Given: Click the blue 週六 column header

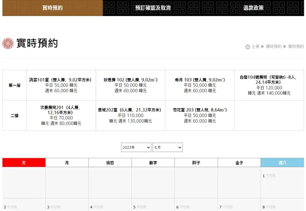Looking at the screenshot, I should 282,162.
